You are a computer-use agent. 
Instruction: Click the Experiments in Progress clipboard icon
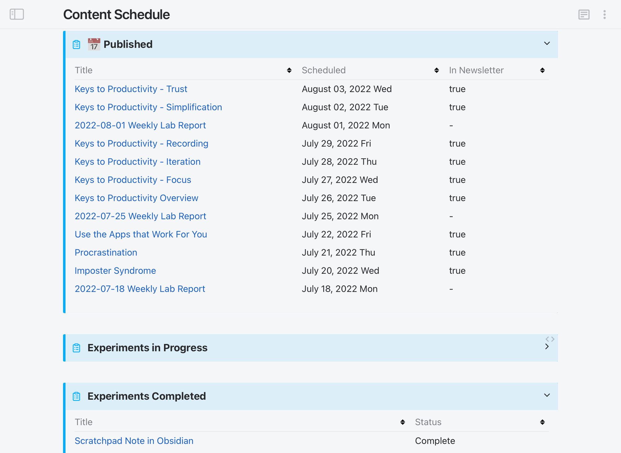coord(76,348)
